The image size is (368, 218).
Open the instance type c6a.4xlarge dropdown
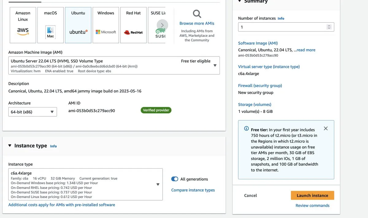(x=86, y=185)
